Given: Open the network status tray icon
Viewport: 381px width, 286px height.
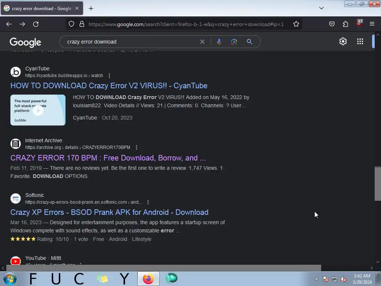Looking at the screenshot, I should tap(334, 279).
